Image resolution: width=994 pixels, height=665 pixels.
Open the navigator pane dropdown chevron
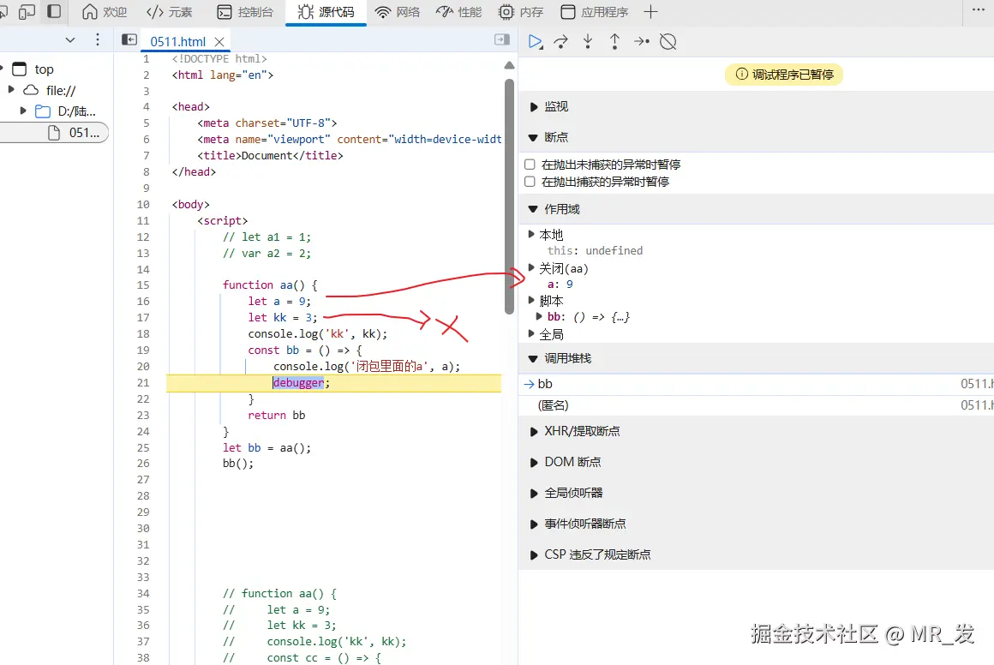70,40
